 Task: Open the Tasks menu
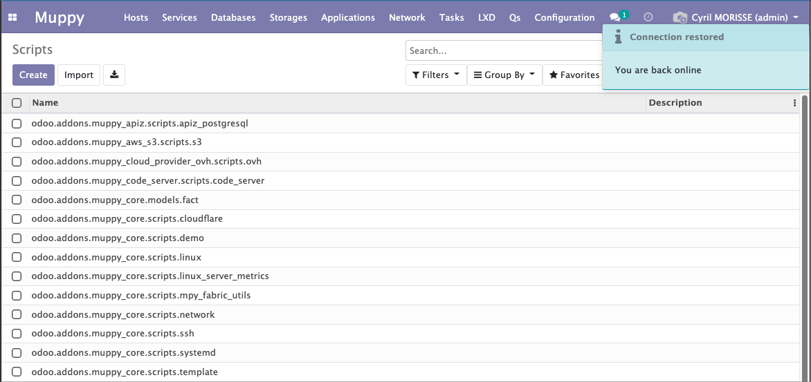pyautogui.click(x=452, y=17)
